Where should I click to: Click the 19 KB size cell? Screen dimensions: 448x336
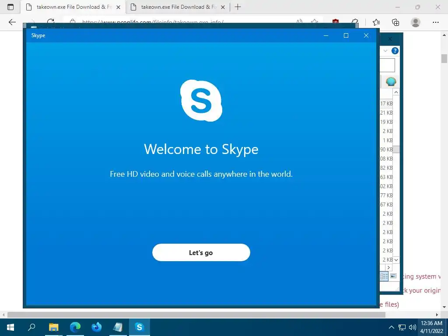pos(386,122)
